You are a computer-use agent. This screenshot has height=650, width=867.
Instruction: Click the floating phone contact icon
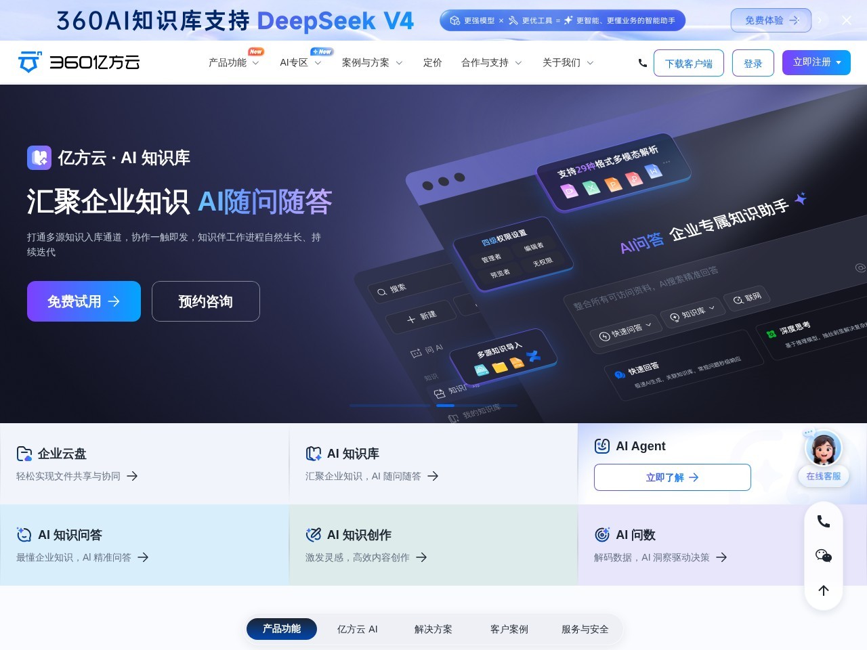click(824, 521)
